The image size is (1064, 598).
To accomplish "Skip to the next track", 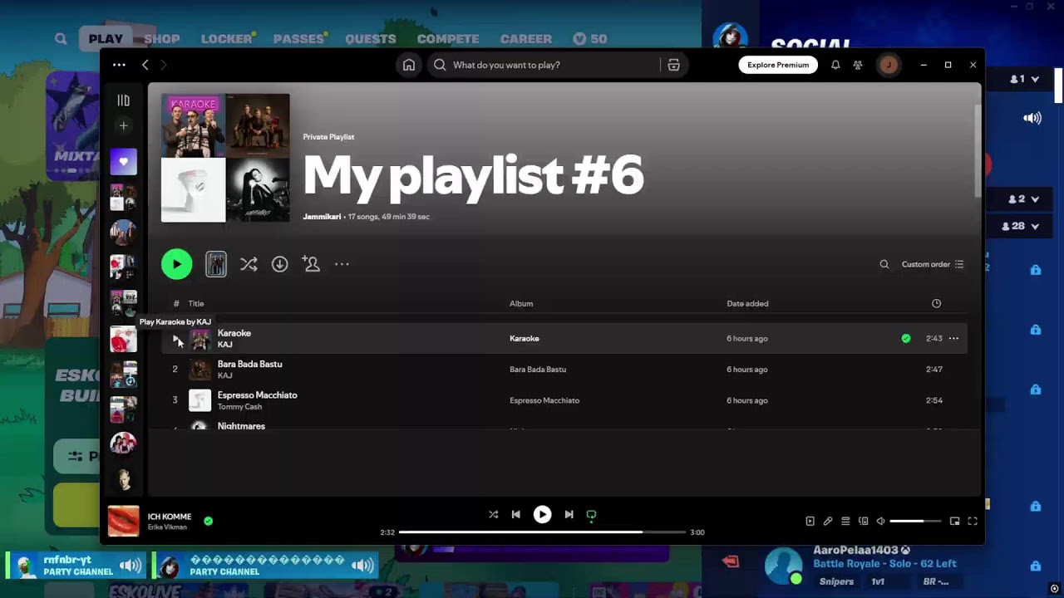I will [569, 514].
